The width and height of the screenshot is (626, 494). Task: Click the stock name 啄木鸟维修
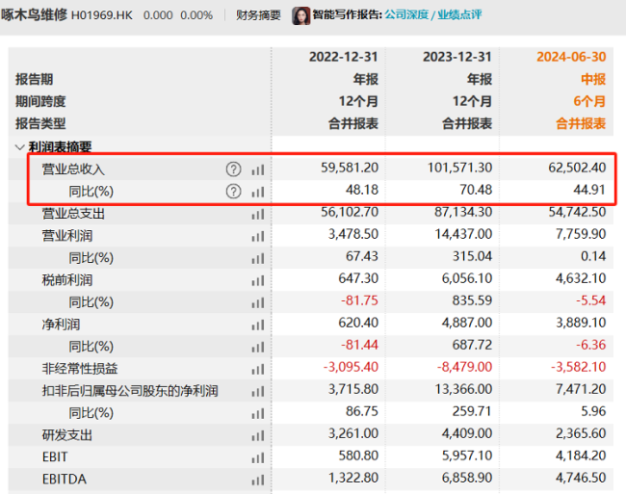coord(35,15)
